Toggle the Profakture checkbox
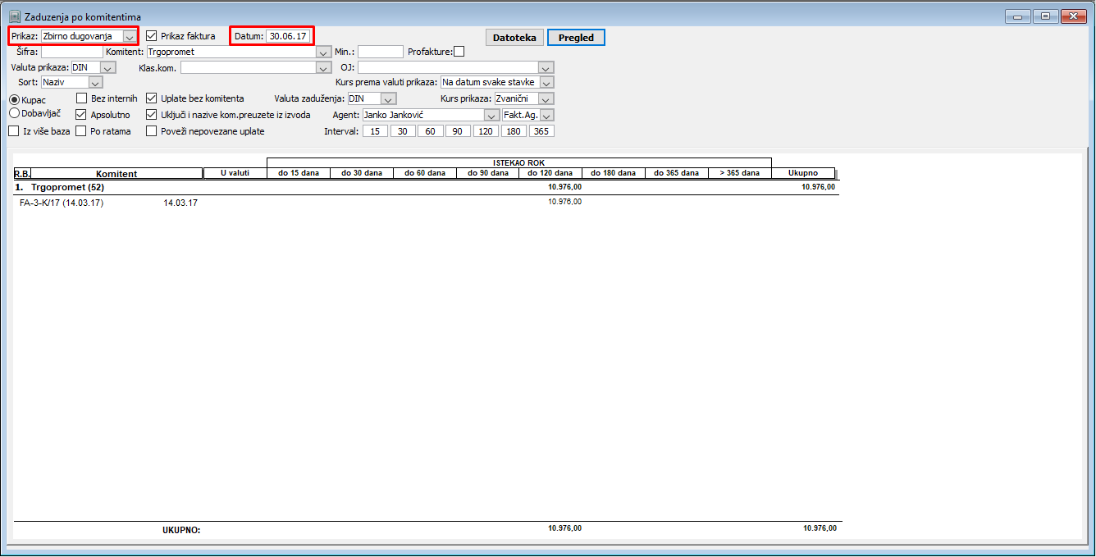 [459, 52]
